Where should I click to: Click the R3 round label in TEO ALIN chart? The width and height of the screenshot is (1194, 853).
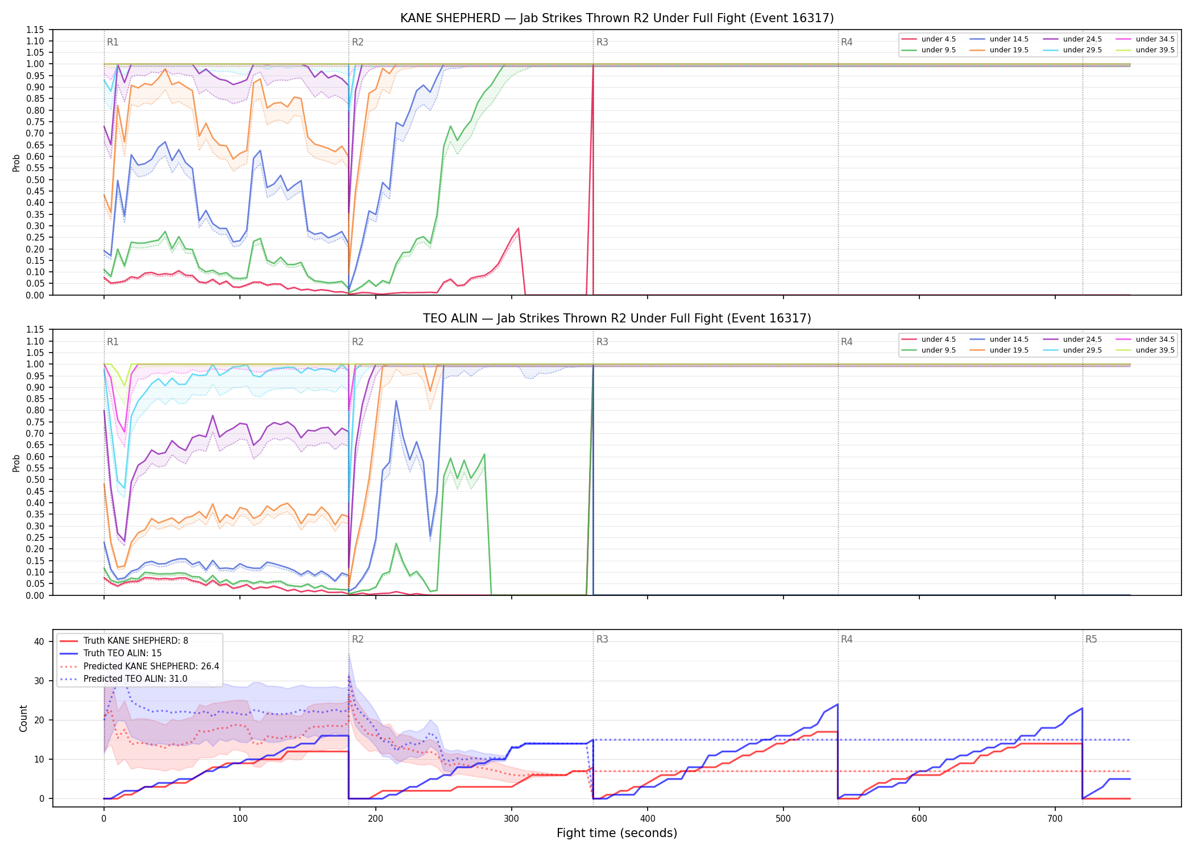click(602, 342)
